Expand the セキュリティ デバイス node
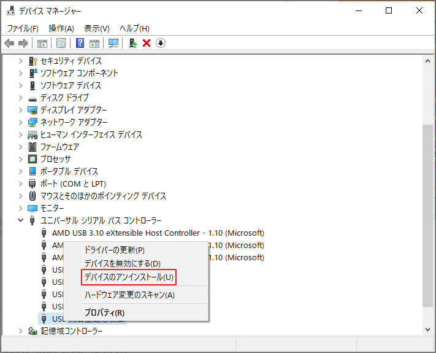This screenshot has height=353, width=436. click(x=21, y=61)
